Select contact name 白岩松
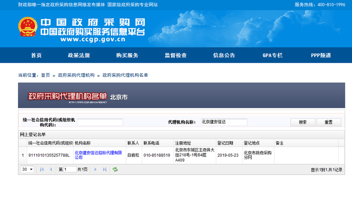The height and width of the screenshot is (218, 352). point(133,155)
